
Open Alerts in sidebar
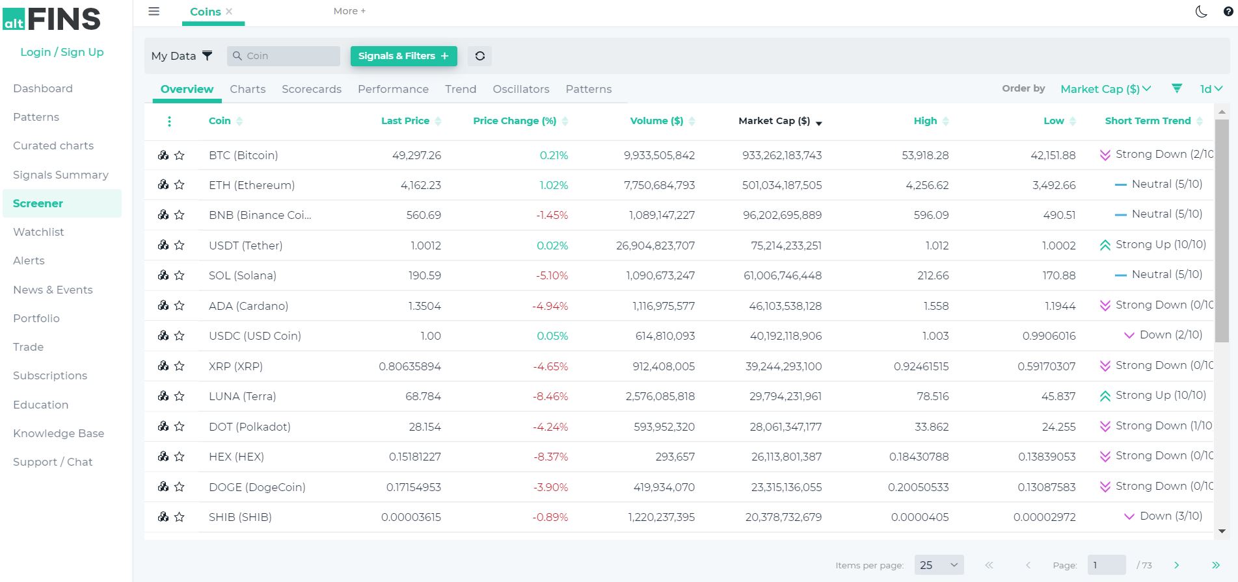tap(29, 260)
